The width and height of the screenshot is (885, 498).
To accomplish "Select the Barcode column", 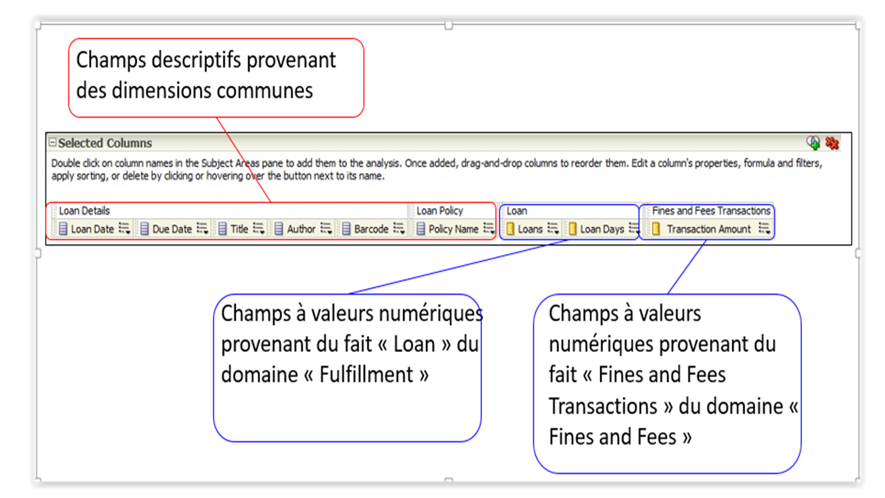I will (x=371, y=229).
